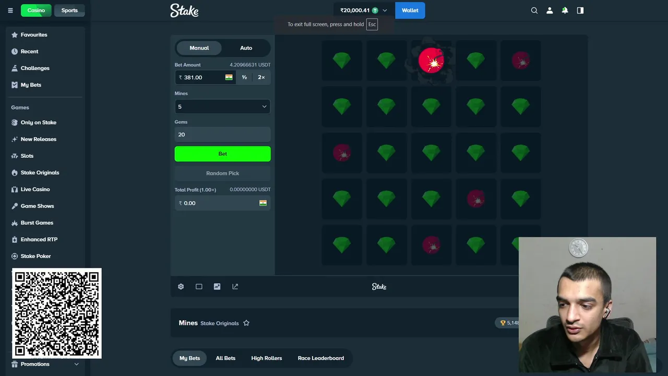This screenshot has width=668, height=376.
Task: Toggle the side panel icon in the header
Action: click(580, 10)
